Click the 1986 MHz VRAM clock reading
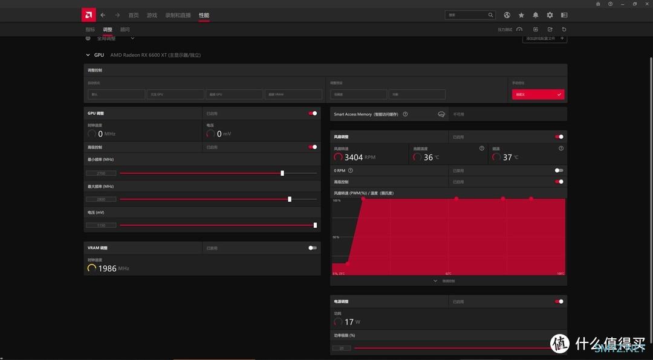The image size is (653, 360). 108,268
